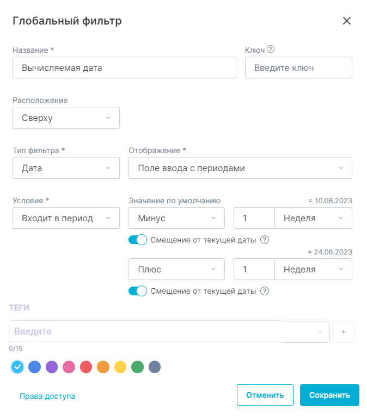Toggle the first Смещение от текущей даты switch
367x419 pixels.
pos(138,240)
